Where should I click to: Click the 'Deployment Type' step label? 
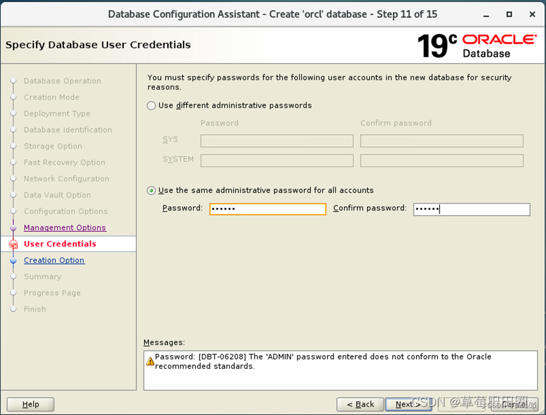57,114
